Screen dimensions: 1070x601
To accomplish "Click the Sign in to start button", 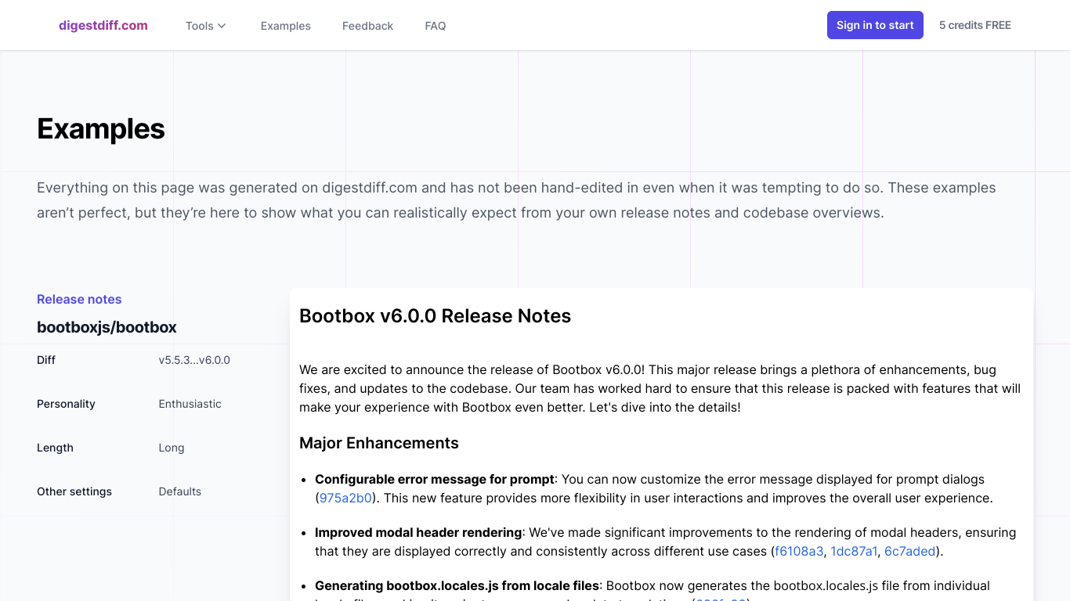I will 875,25.
